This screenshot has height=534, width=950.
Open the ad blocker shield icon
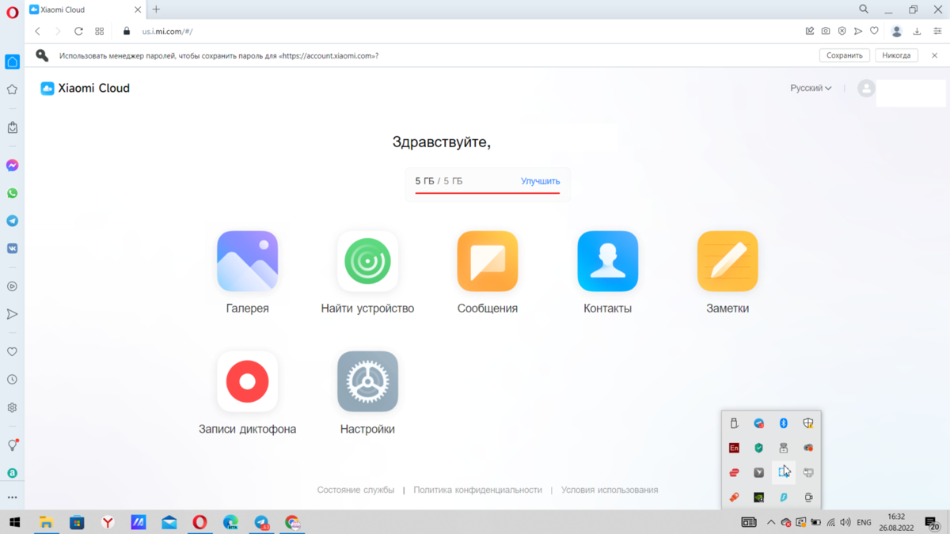coord(842,32)
